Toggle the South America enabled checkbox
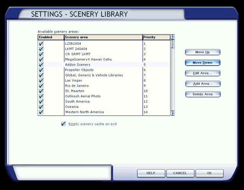 [41, 102]
